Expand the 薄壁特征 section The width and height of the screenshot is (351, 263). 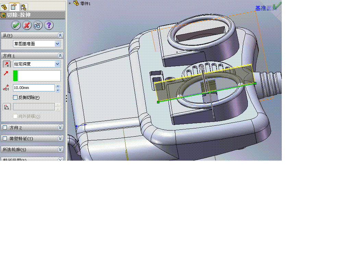pyautogui.click(x=60, y=138)
